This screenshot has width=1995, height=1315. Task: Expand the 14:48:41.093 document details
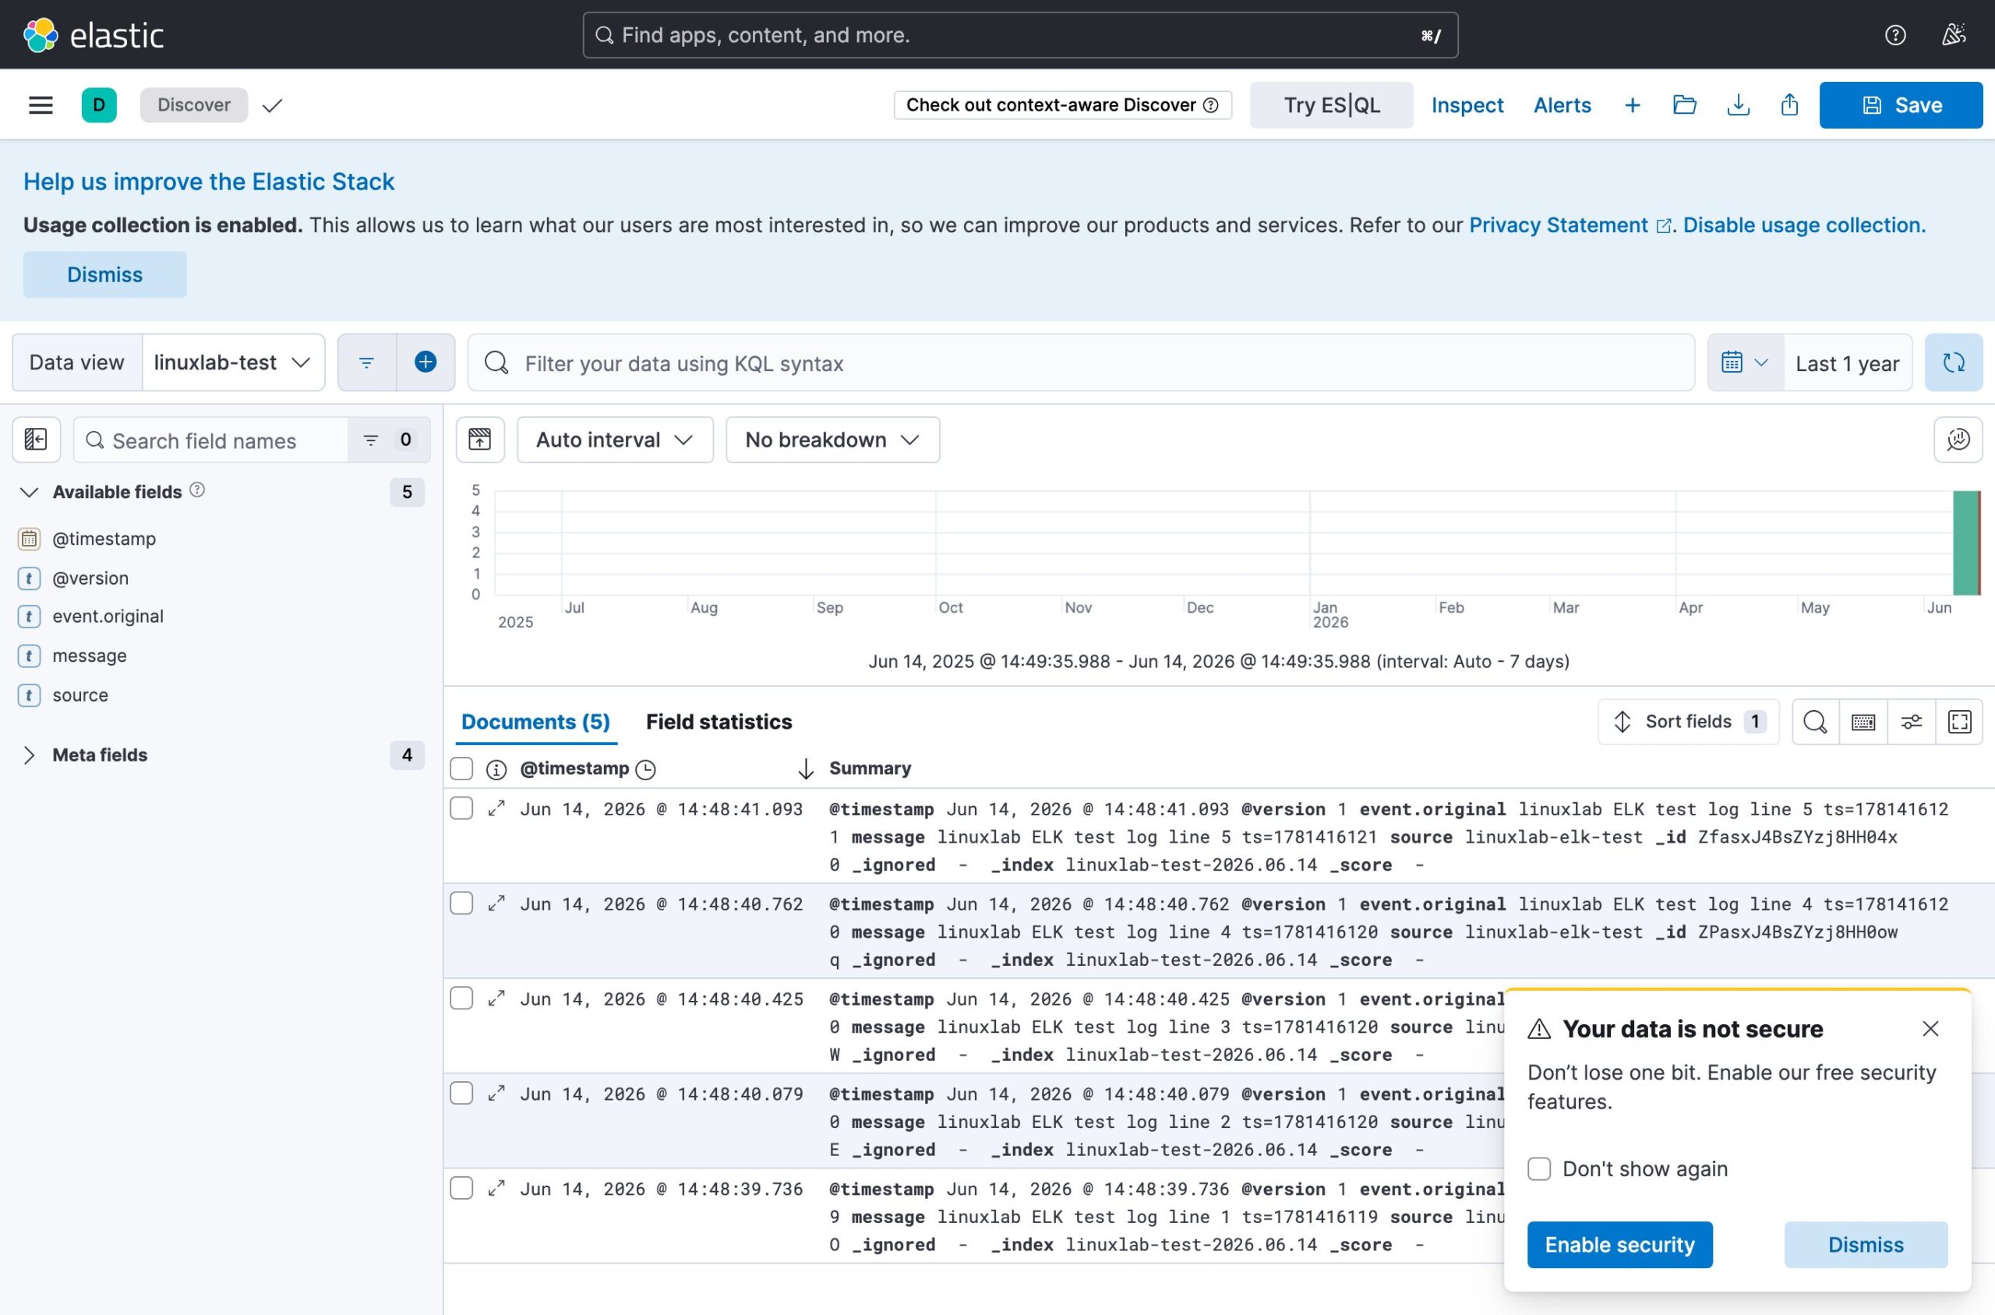coord(497,808)
